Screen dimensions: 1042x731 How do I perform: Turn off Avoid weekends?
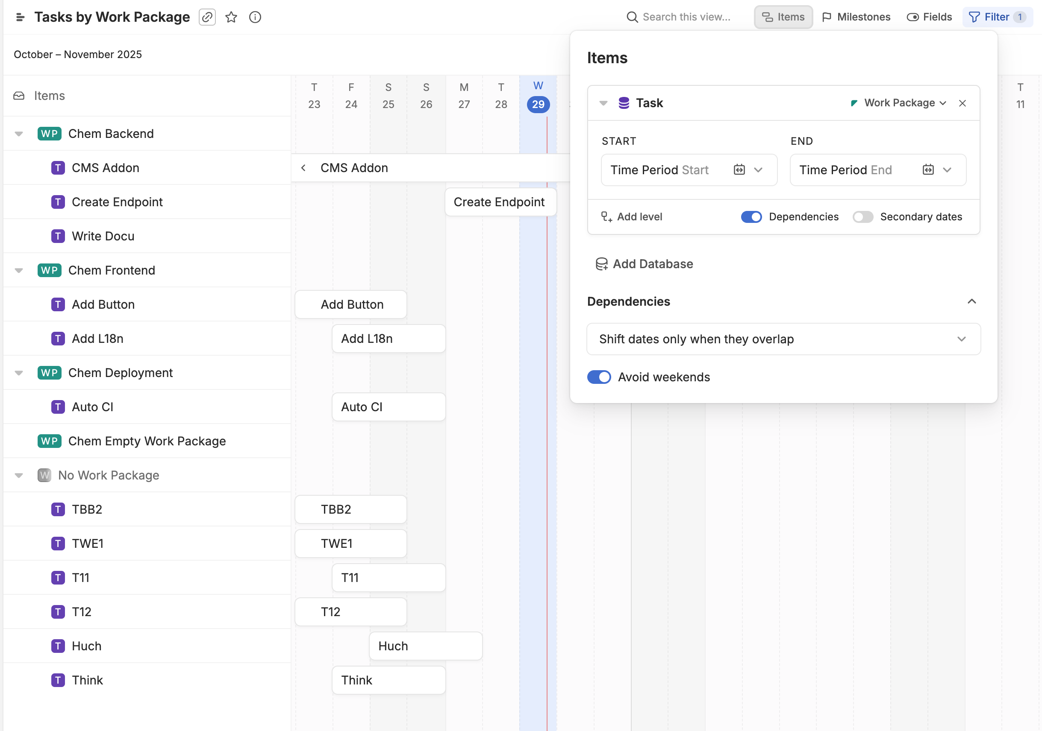(599, 377)
